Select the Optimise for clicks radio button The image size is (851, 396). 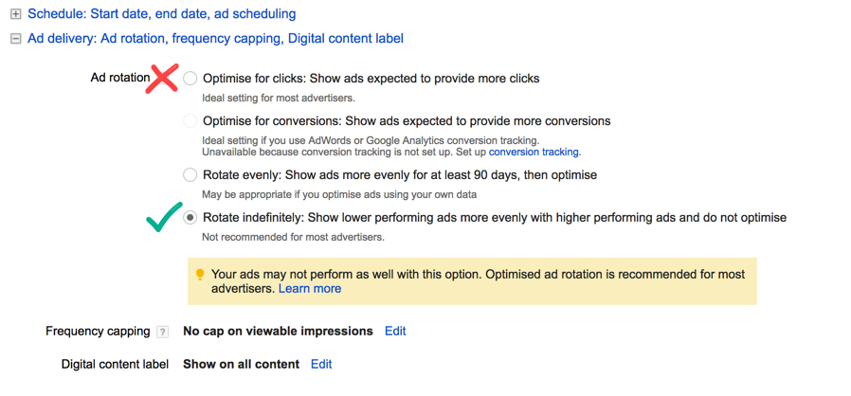[x=191, y=79]
